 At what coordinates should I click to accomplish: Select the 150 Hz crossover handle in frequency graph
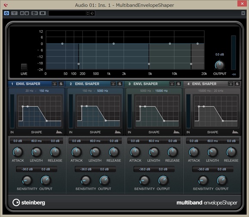79,64
